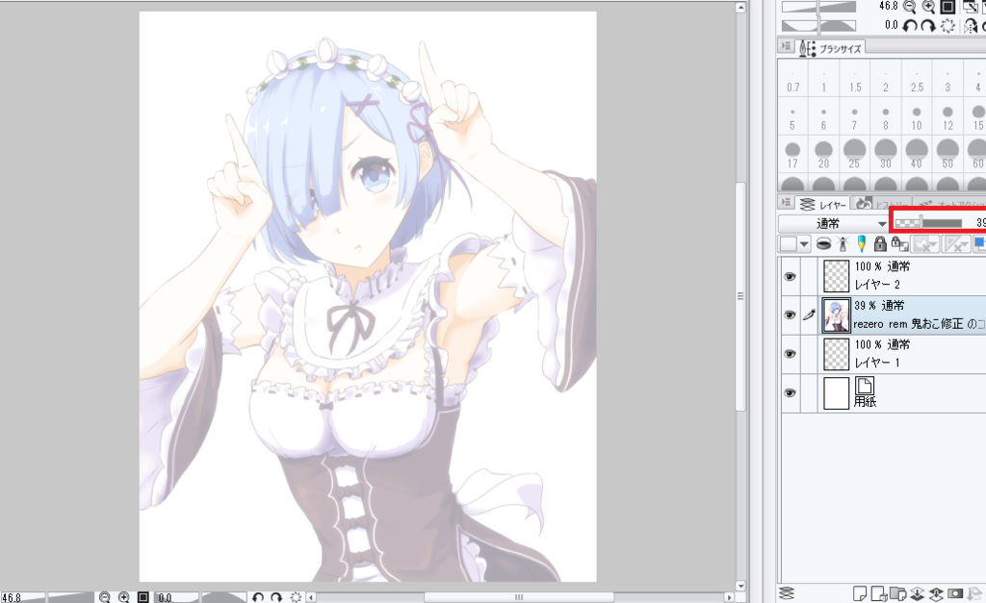This screenshot has height=603, width=986.
Task: Reset rotation in the Navigator panel
Action: click(947, 26)
